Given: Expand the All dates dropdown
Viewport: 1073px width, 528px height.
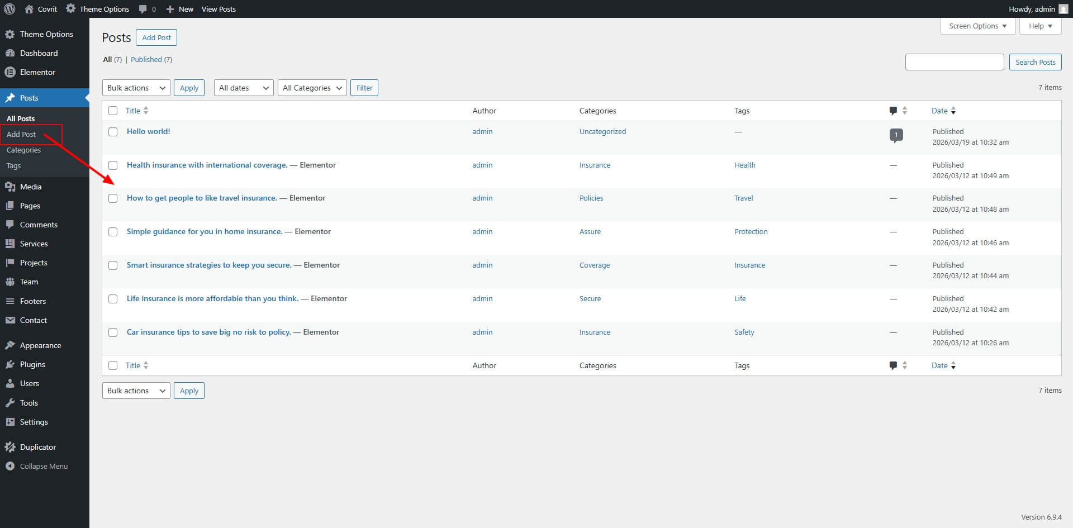Looking at the screenshot, I should 244,88.
